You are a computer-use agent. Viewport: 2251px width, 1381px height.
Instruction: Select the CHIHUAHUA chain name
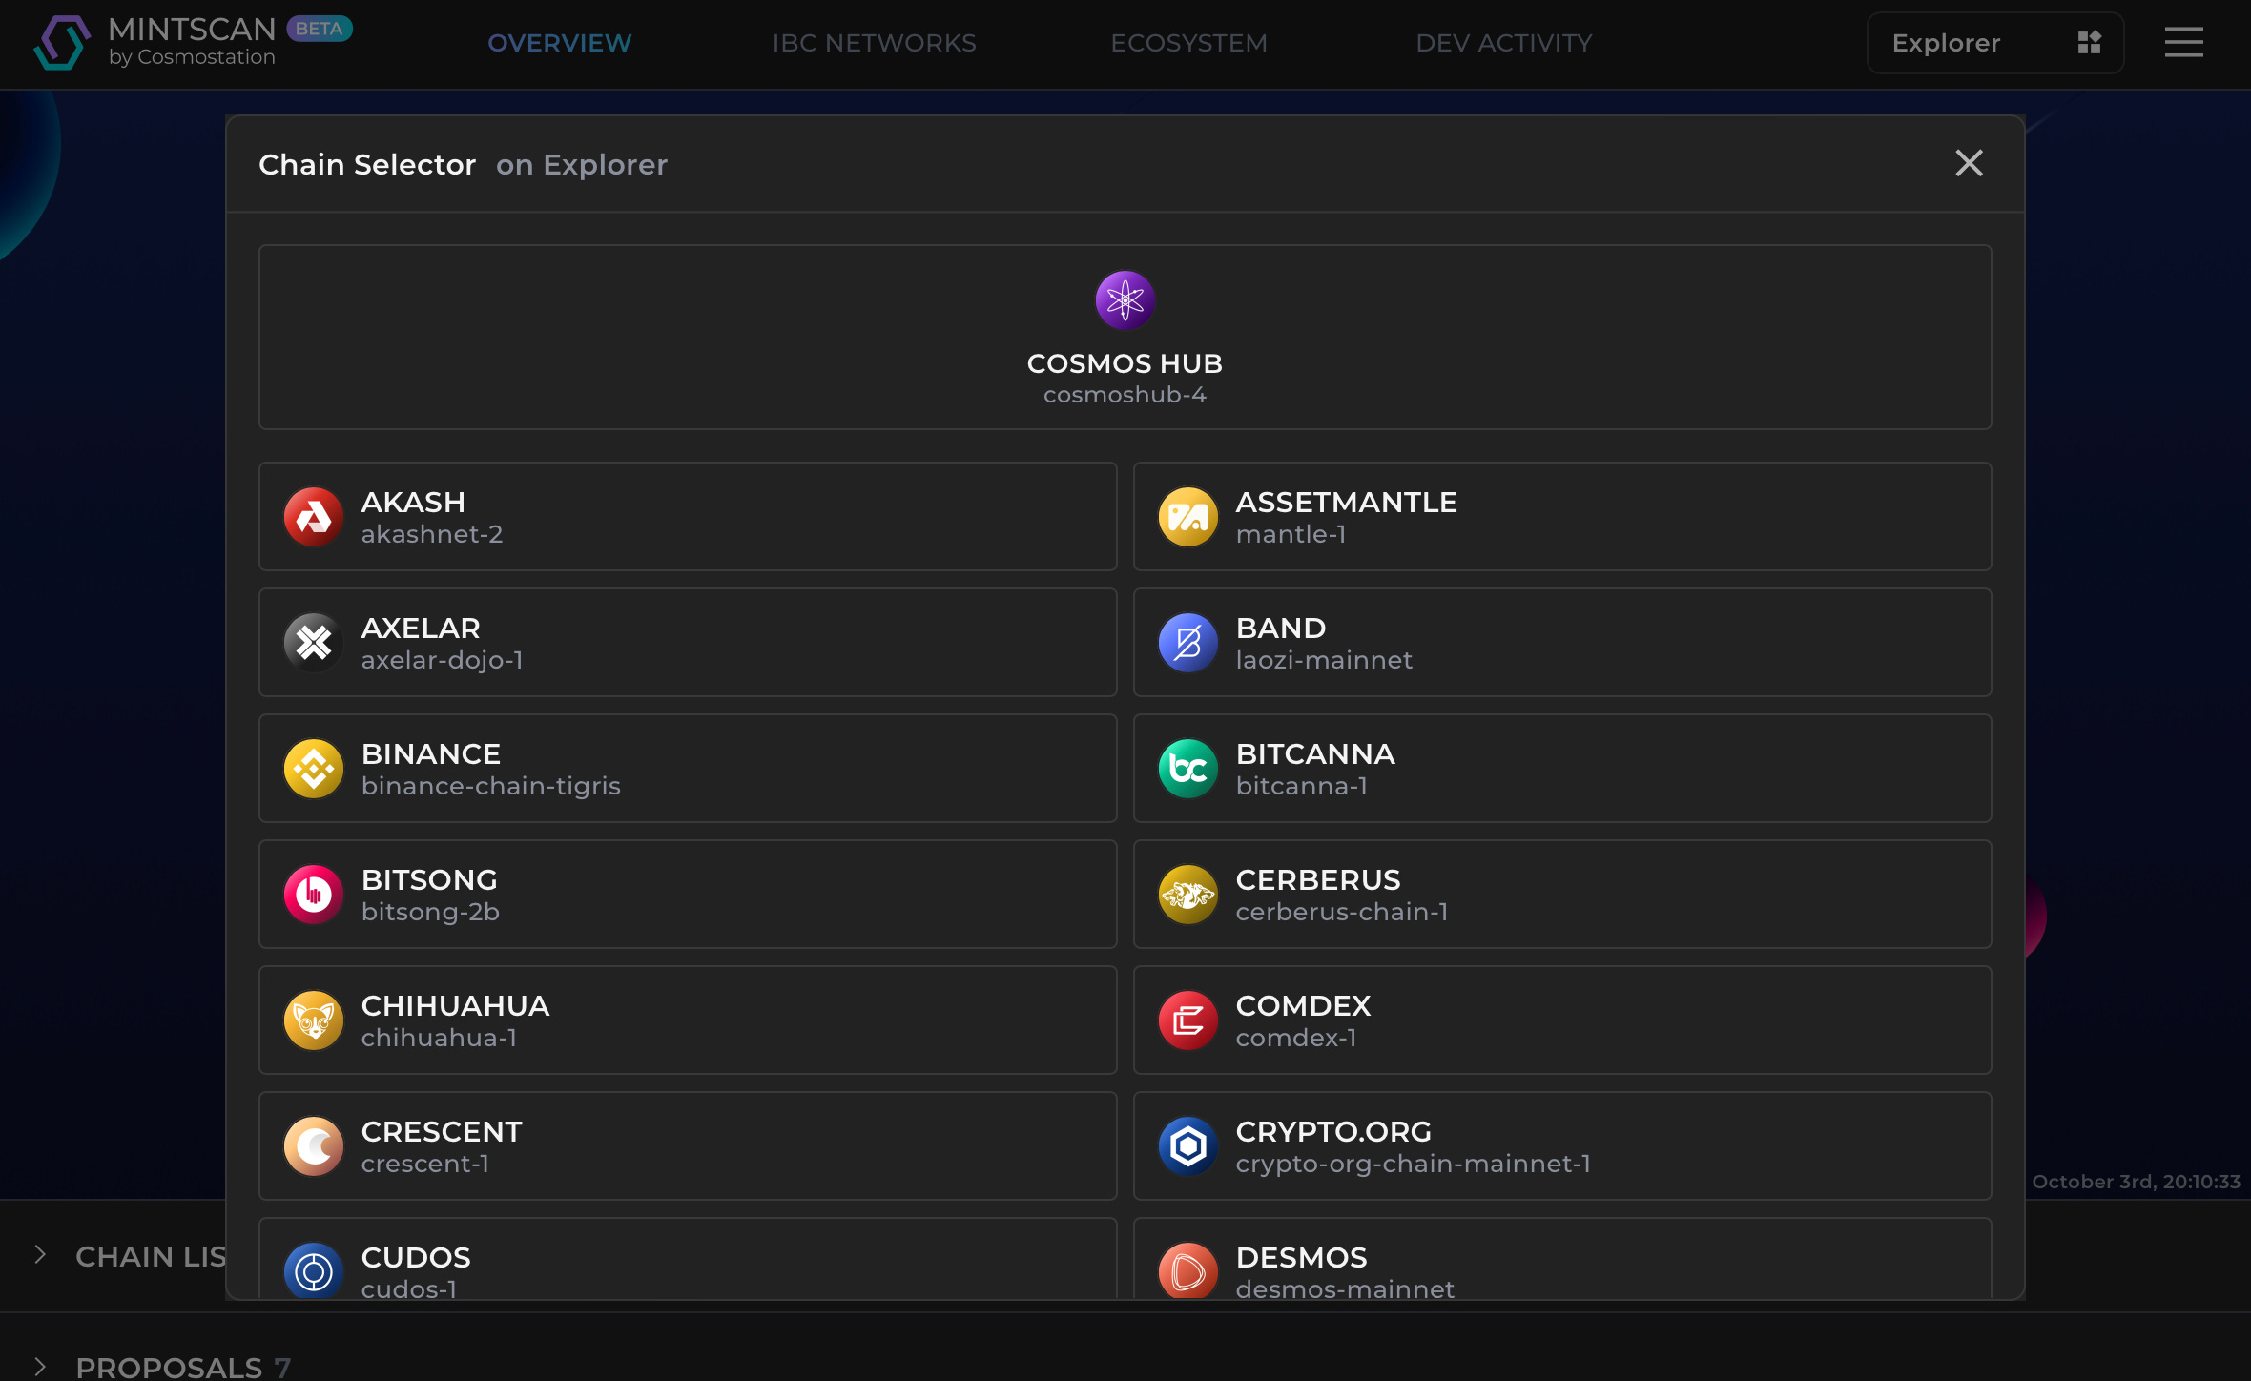pyautogui.click(x=455, y=1005)
